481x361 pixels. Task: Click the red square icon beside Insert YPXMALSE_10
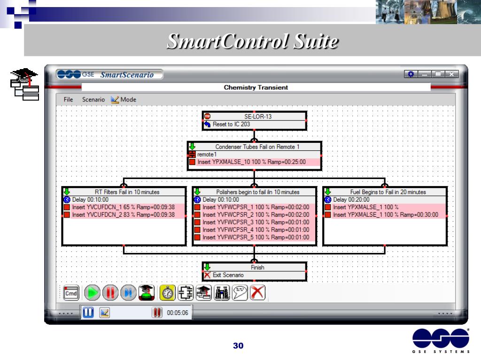click(192, 162)
